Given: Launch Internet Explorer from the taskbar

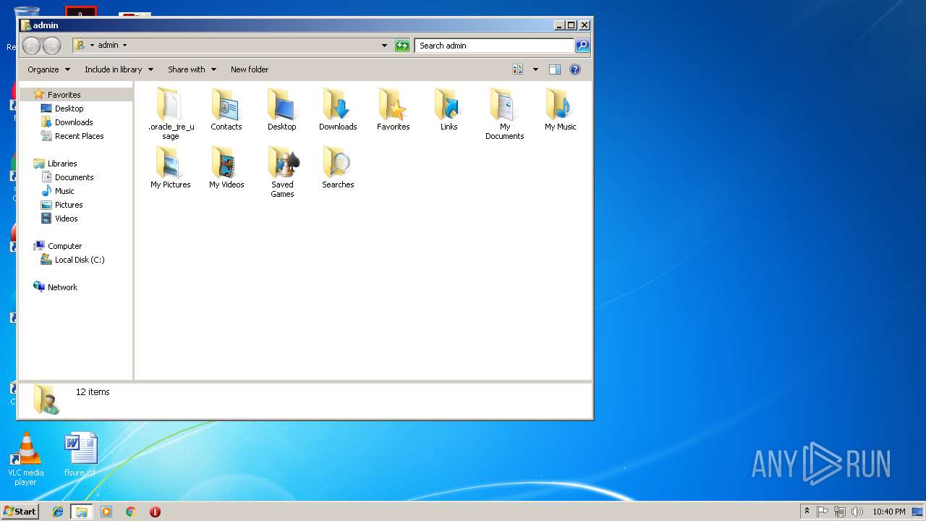Looking at the screenshot, I should pyautogui.click(x=58, y=512).
